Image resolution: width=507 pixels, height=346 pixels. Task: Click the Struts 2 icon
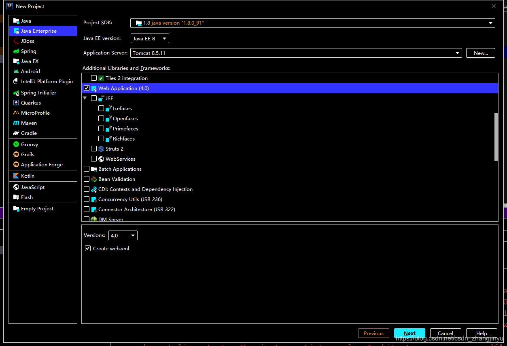101,149
